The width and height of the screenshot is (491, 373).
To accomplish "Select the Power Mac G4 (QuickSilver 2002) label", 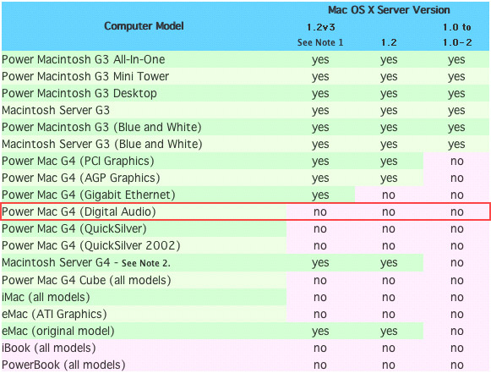I will point(91,246).
